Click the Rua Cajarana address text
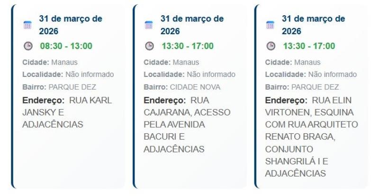Viewport: 379px width, 196px height. (186, 125)
